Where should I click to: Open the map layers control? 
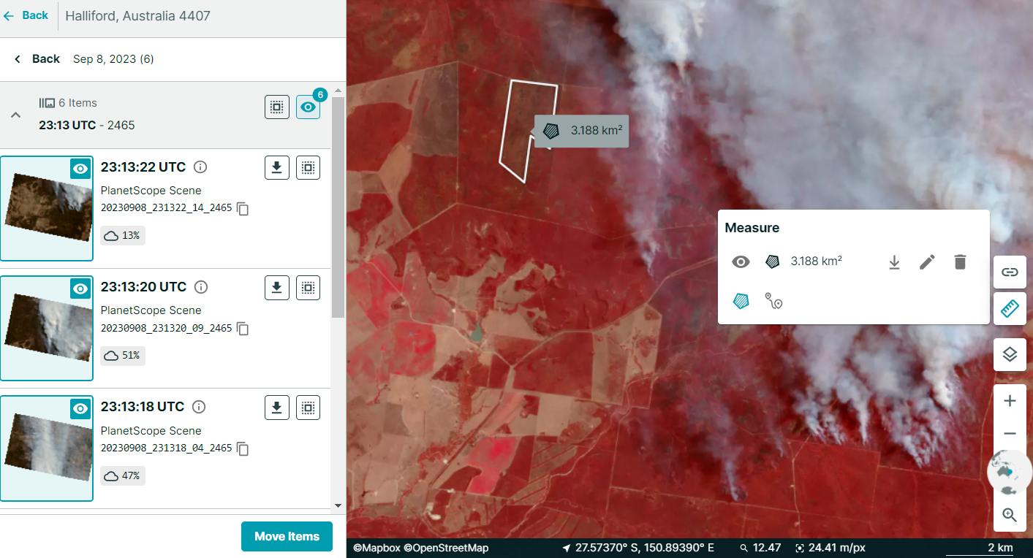click(x=1010, y=355)
